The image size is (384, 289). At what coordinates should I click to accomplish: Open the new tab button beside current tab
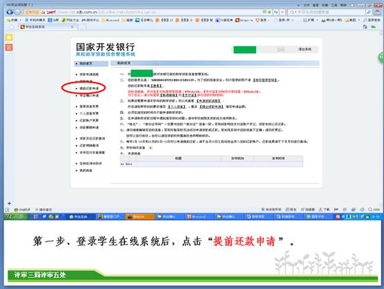pos(82,27)
